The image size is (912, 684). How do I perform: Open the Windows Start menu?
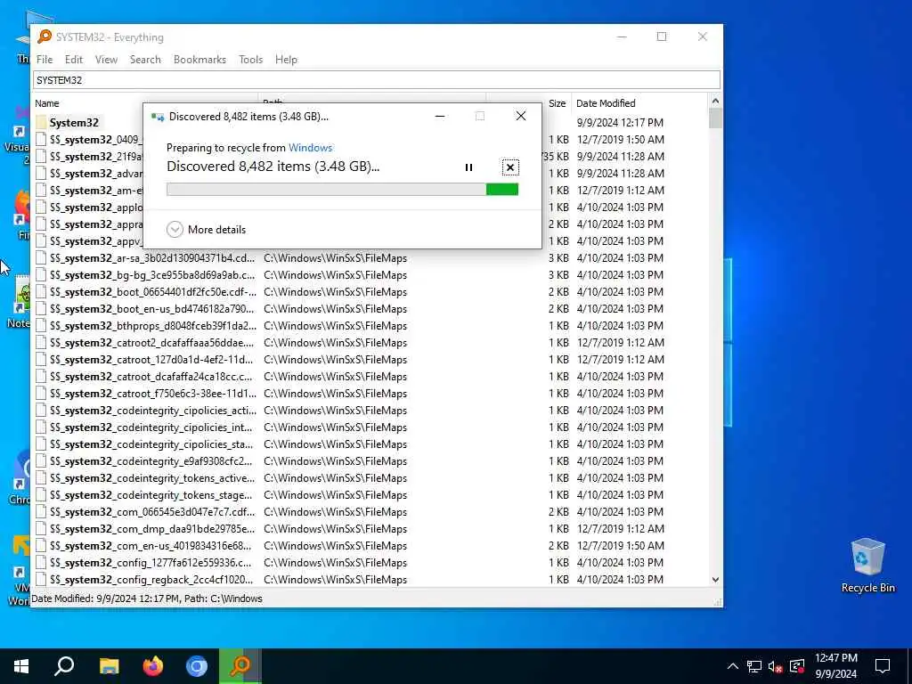pos(21,666)
